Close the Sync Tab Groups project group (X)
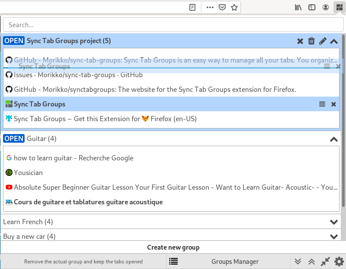Screen dimensions: 346x269 [300, 41]
